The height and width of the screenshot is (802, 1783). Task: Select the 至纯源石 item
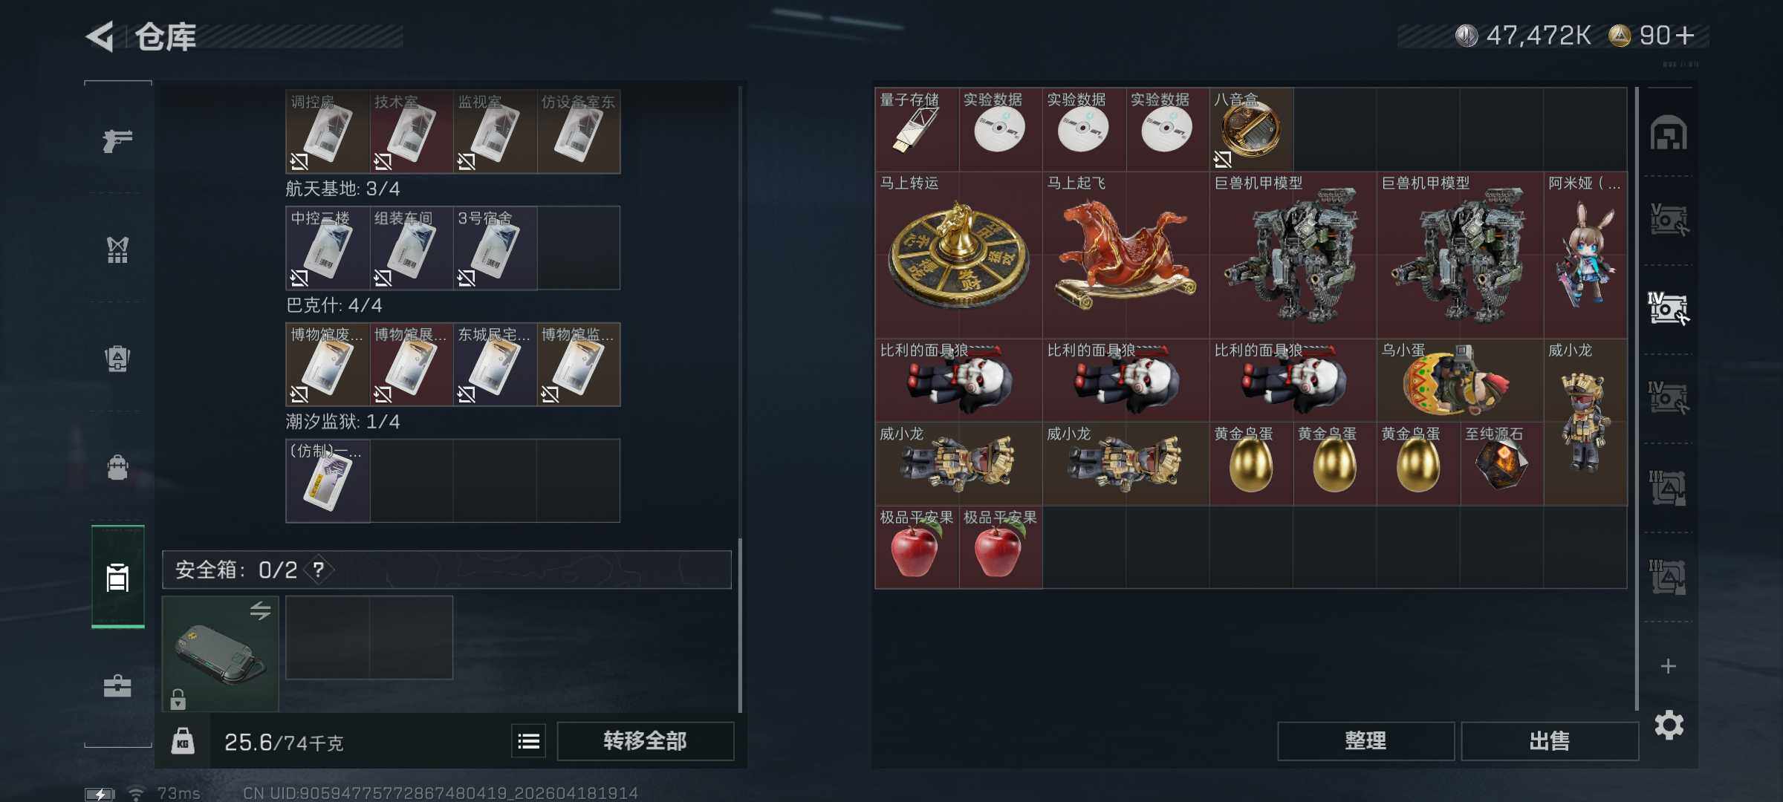tap(1501, 463)
